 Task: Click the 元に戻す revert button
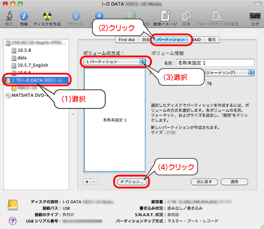204,181
